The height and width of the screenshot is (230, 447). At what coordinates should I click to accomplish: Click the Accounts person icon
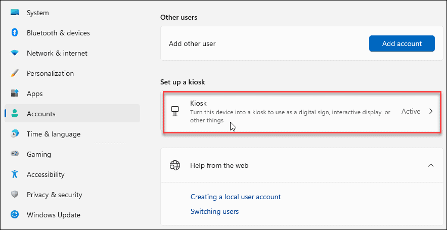[14, 113]
